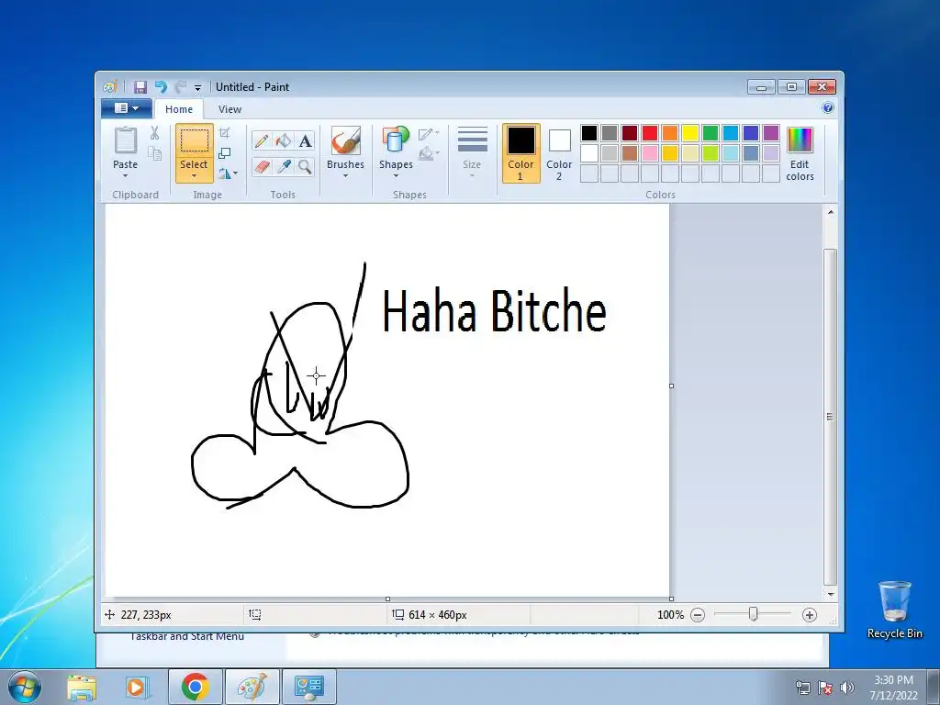
Task: Pick the green color swatch
Action: [711, 133]
